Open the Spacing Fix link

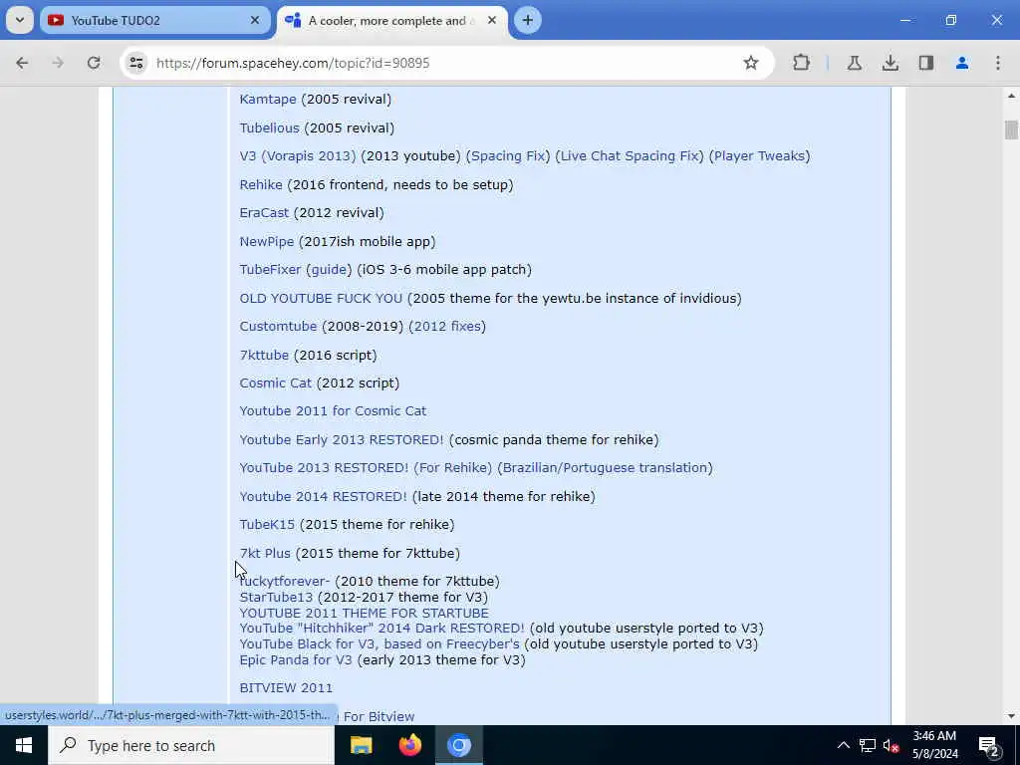[x=508, y=156]
